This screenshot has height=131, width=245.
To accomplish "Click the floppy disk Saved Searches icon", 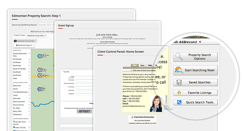I will click(x=179, y=82).
